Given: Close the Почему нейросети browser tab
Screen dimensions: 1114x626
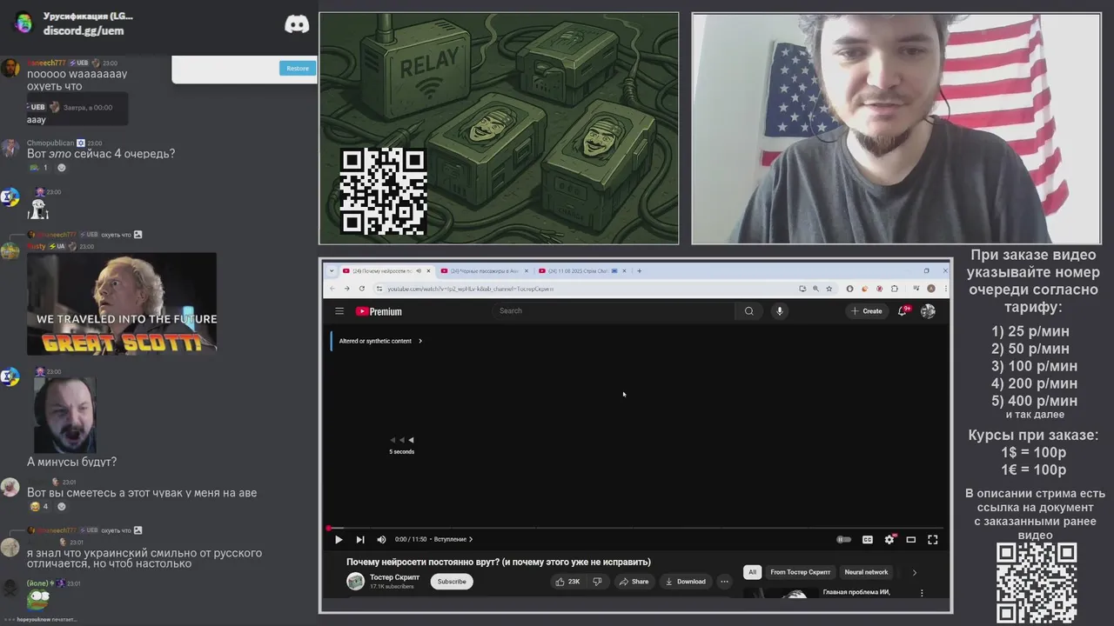Looking at the screenshot, I should pyautogui.click(x=428, y=271).
